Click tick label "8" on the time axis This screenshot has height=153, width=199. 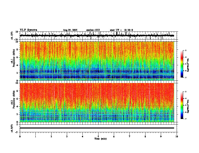tap(145, 136)
